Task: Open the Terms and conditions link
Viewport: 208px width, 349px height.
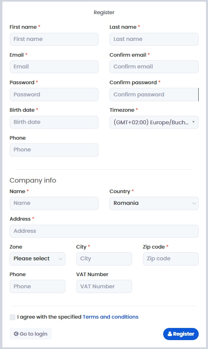Action: click(x=111, y=317)
